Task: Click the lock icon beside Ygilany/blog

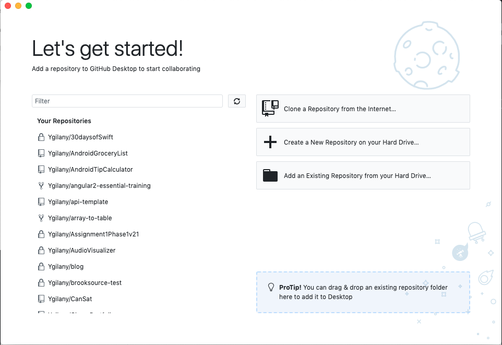Action: 41,267
